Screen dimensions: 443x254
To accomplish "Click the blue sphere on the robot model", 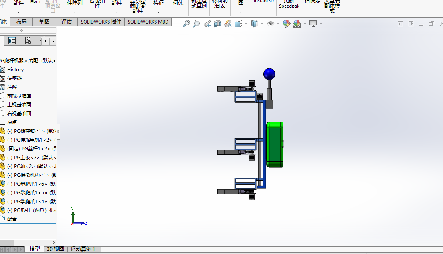I will pos(269,74).
